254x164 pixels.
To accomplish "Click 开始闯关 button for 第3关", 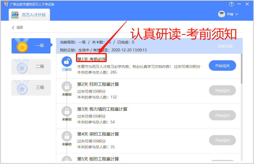I will (222, 115).
